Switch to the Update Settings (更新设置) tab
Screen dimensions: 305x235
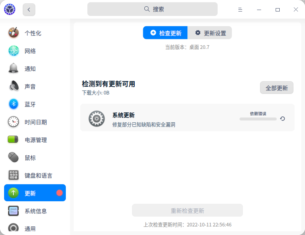[210, 33]
